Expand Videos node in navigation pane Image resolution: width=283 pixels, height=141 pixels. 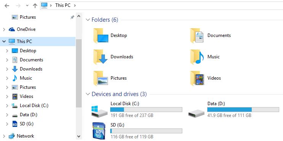tap(7, 96)
